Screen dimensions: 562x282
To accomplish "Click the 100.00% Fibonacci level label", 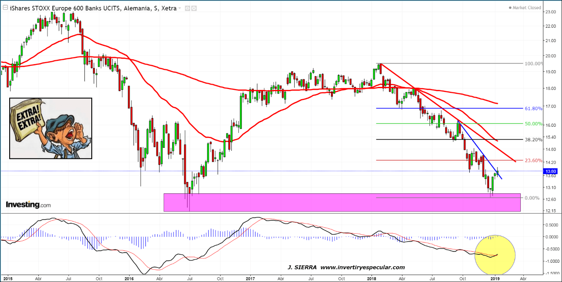I will click(x=533, y=64).
